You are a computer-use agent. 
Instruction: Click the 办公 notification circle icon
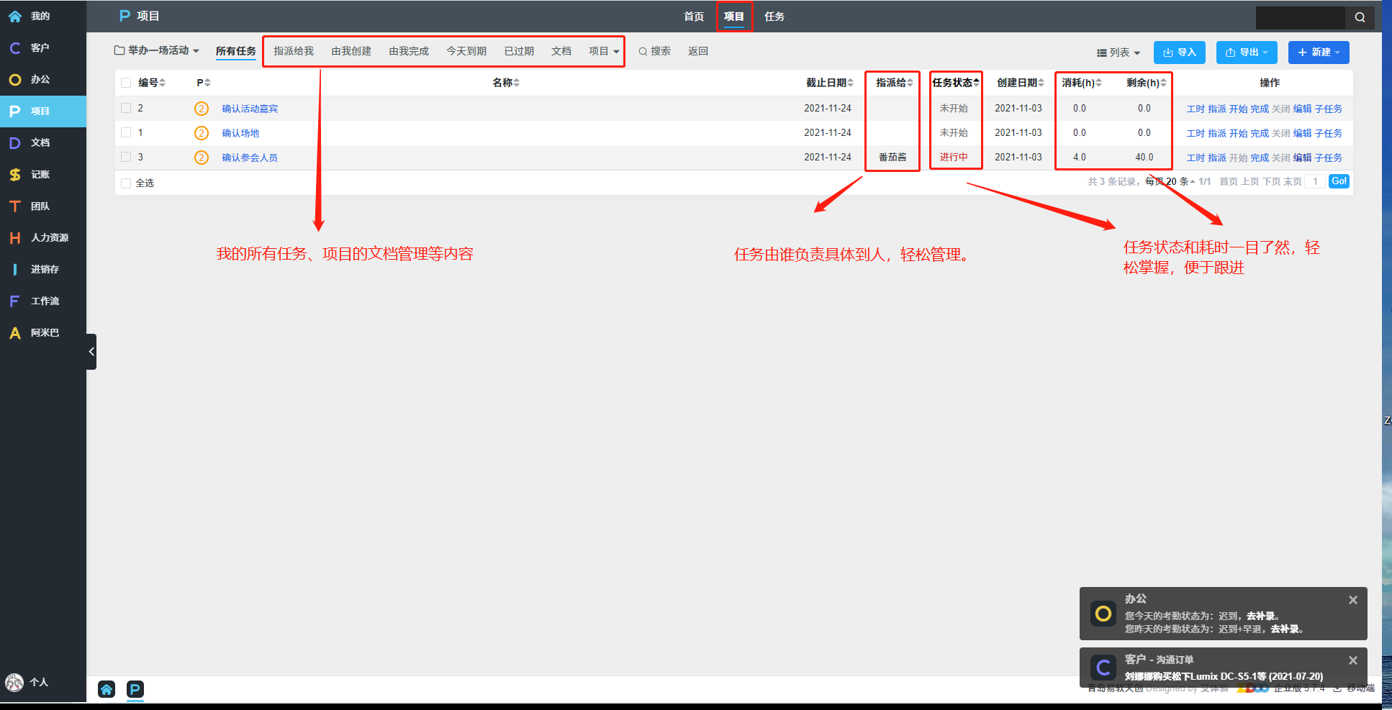coord(1103,614)
